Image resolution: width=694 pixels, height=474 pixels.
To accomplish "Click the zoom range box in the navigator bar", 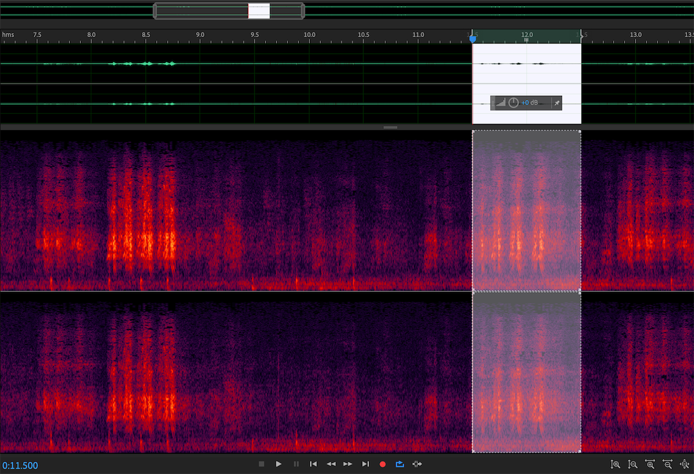I will point(260,10).
